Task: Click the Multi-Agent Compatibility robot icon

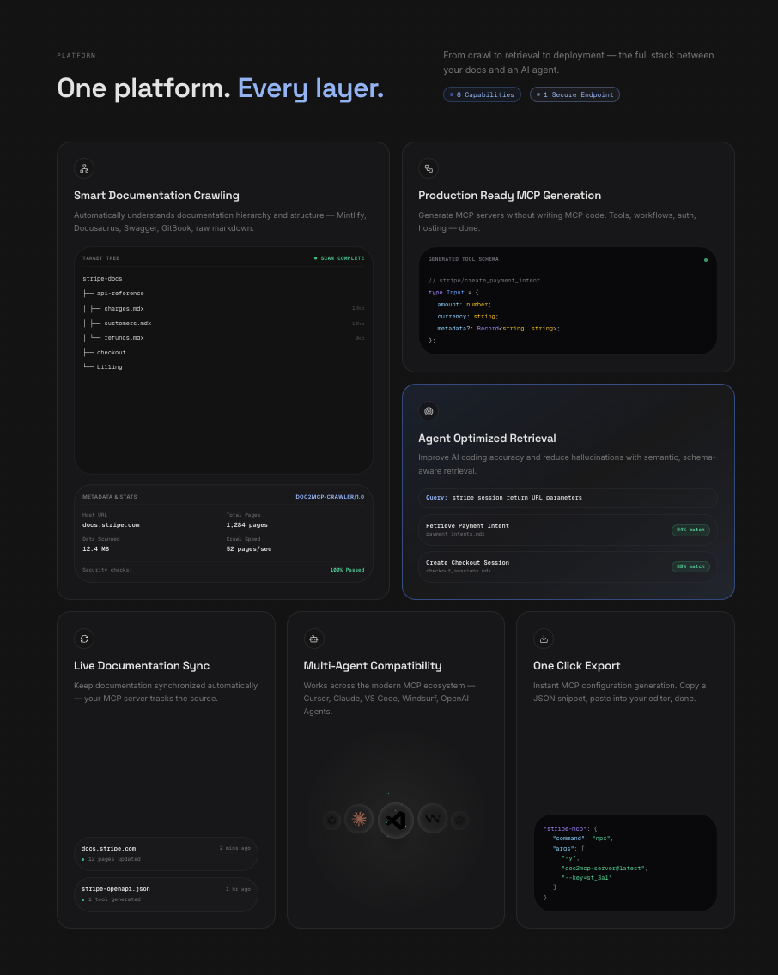Action: pyautogui.click(x=313, y=639)
